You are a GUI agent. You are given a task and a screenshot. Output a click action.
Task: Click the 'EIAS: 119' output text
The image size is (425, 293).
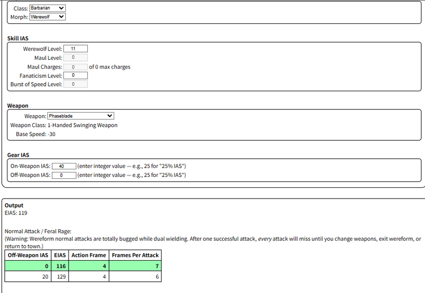coord(16,213)
